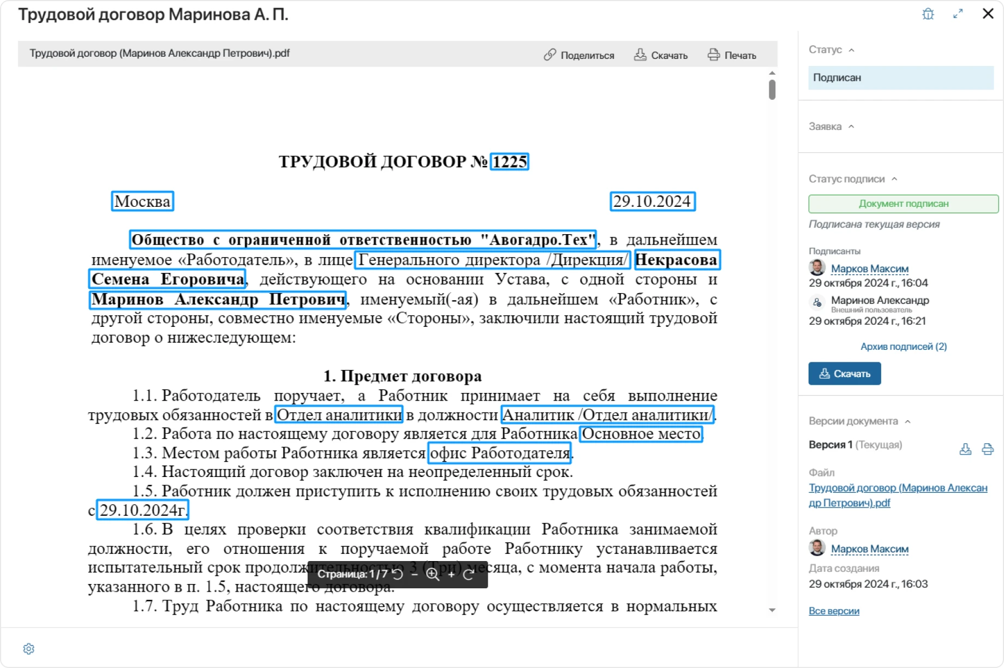Open Архив подписей (2) link
1004x668 pixels.
coord(903,346)
